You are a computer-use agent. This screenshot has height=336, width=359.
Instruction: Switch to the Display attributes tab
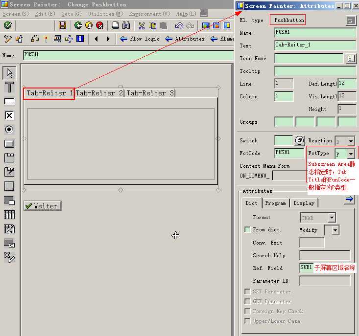[x=304, y=203]
